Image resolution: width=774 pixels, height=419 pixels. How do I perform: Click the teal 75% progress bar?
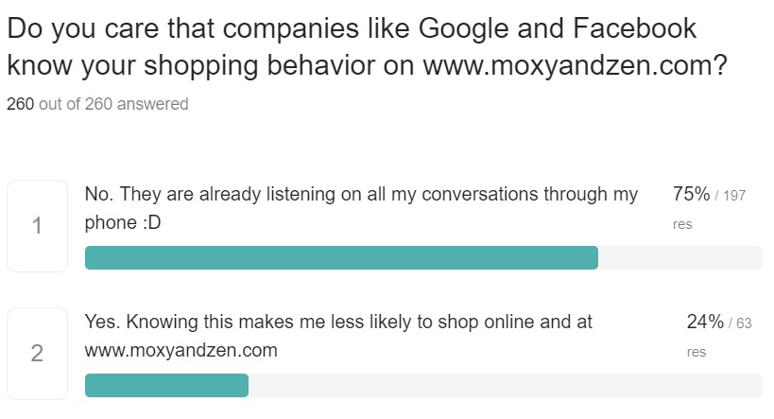pyautogui.click(x=341, y=257)
